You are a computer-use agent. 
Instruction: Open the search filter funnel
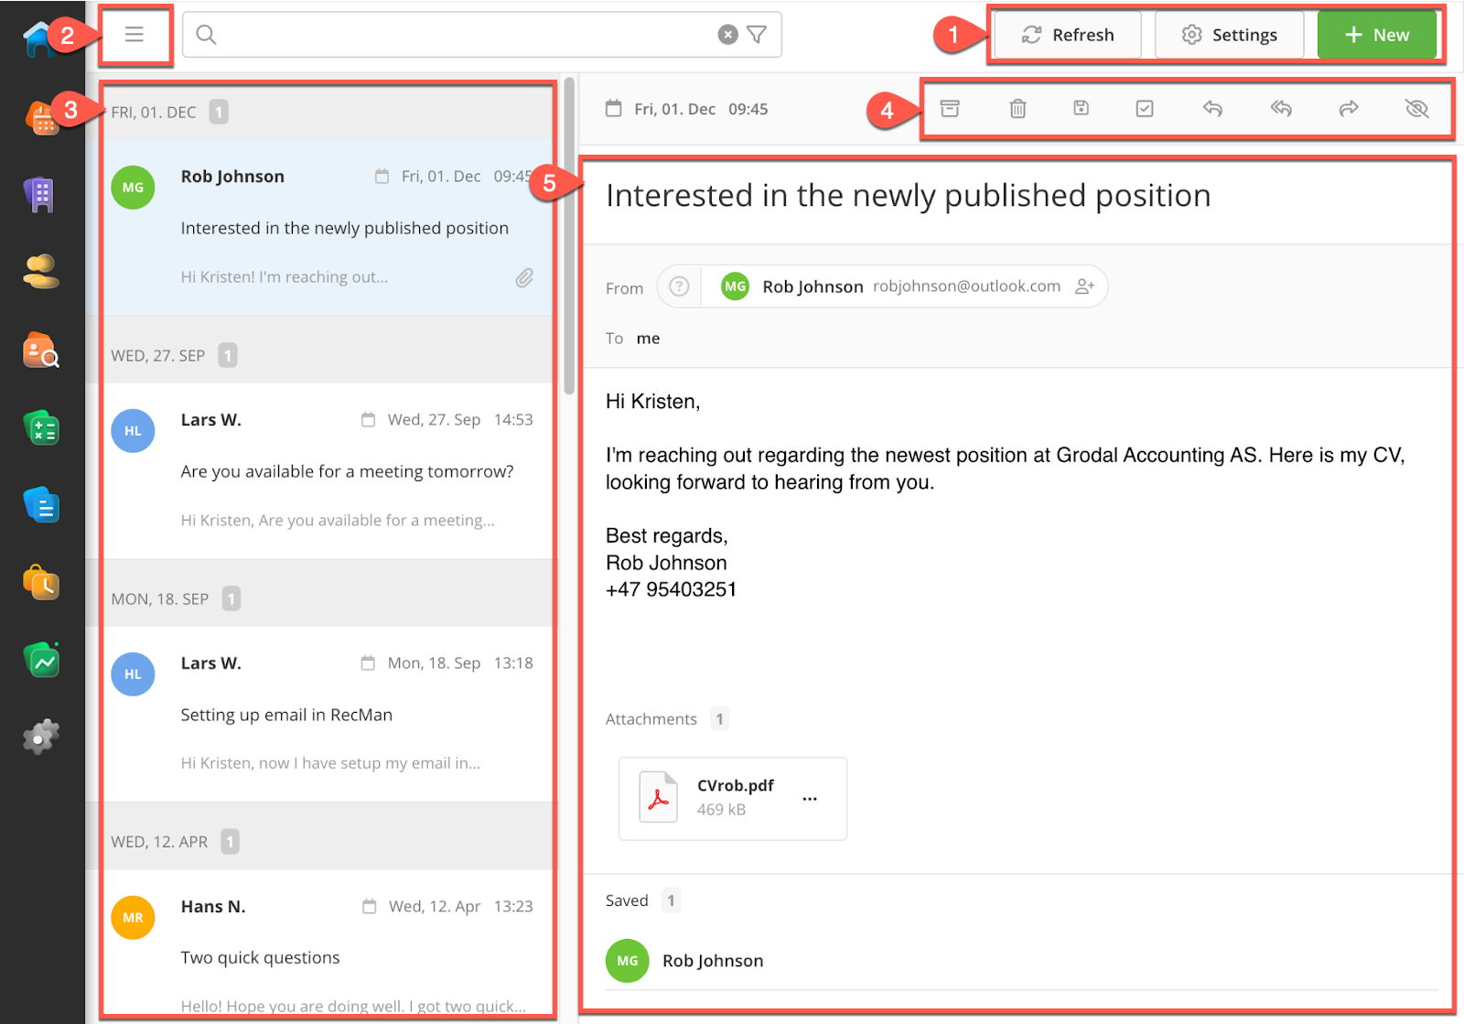pos(757,35)
